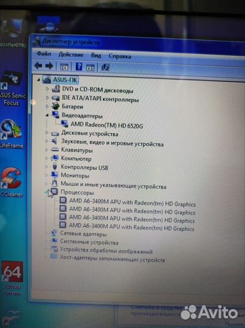Open the Help question-mark toolbar icon

pos(79,67)
